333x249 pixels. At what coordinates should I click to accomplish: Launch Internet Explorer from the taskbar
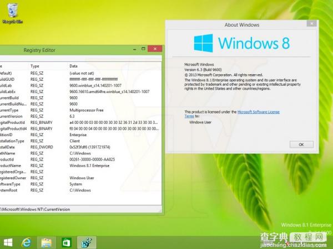tap(26, 242)
